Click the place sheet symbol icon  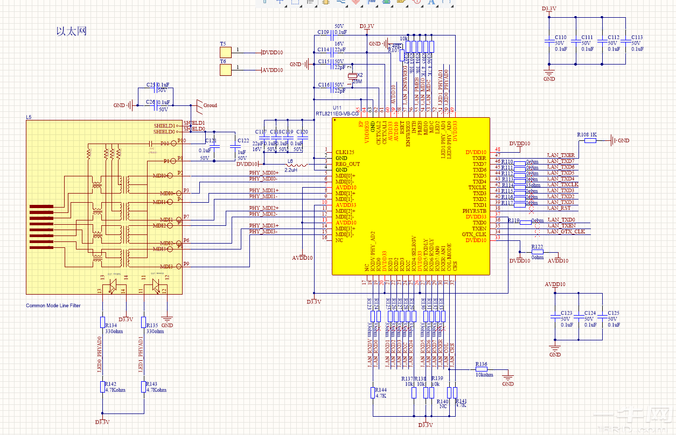(x=386, y=2)
